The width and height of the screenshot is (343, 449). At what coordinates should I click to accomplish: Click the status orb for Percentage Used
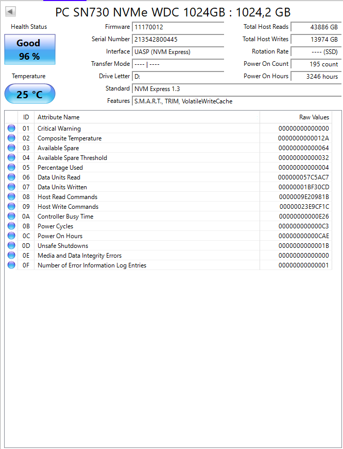(11, 167)
